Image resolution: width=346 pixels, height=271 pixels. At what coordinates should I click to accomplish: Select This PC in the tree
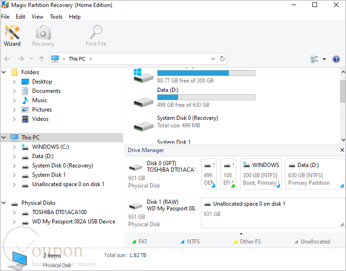pos(62,138)
